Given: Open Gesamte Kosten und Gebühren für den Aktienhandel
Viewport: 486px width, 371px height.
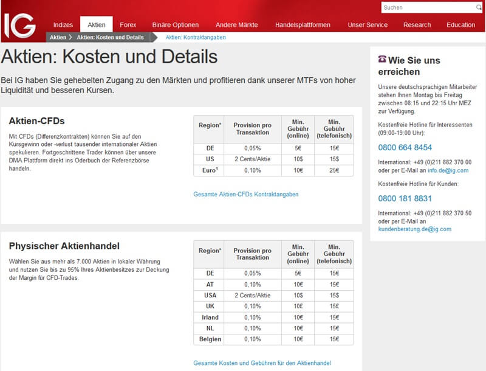Looking at the screenshot, I should tap(262, 363).
